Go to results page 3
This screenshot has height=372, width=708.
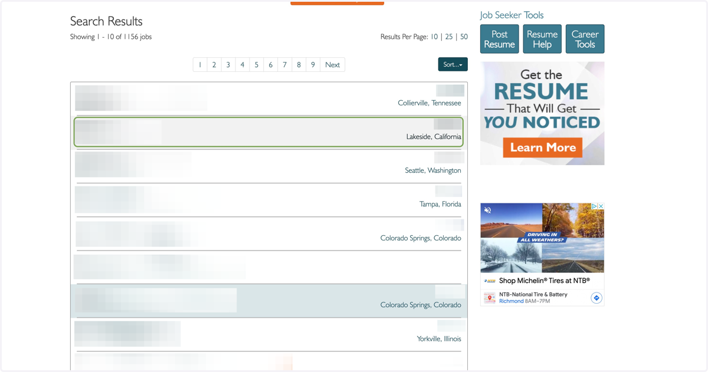coord(228,65)
